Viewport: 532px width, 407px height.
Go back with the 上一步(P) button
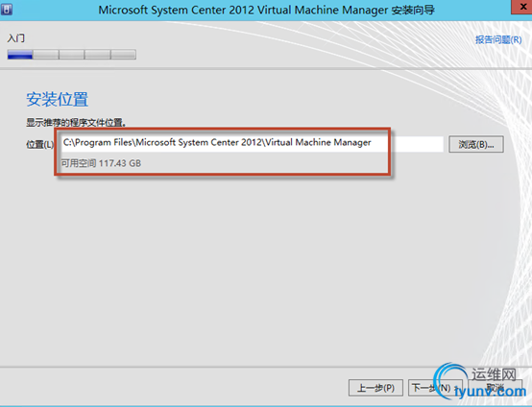pyautogui.click(x=375, y=388)
